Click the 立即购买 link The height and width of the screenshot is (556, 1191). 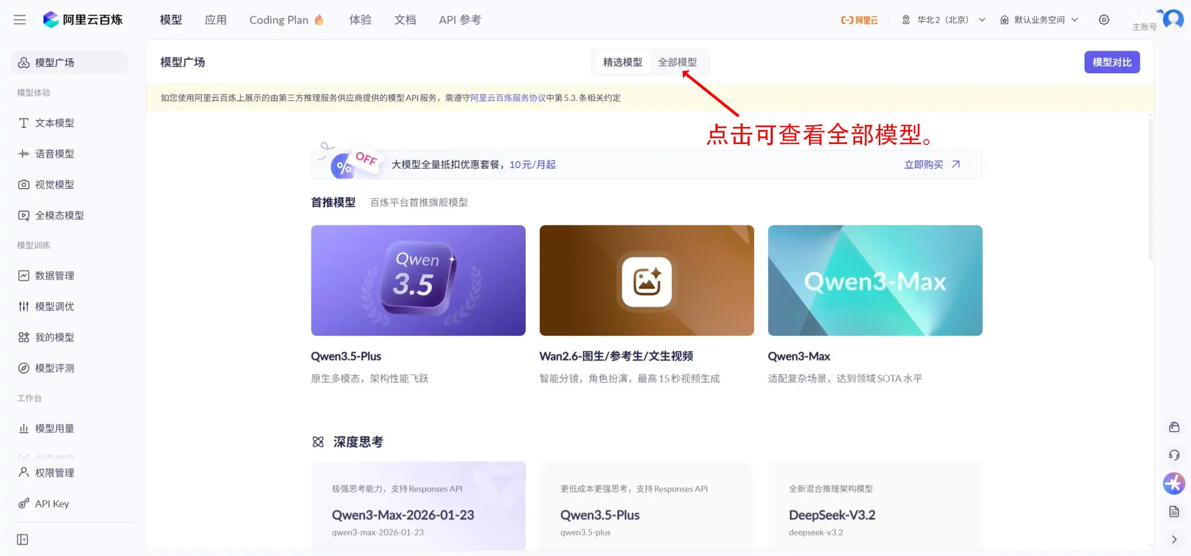(924, 165)
